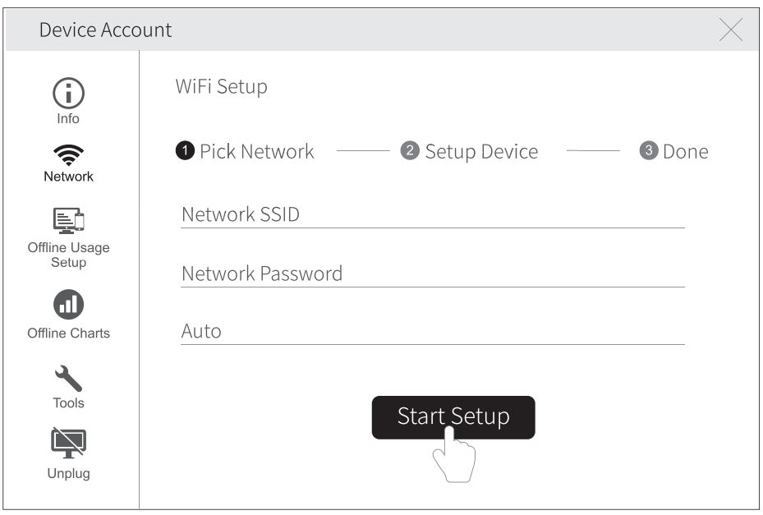The width and height of the screenshot is (763, 515).
Task: Click the Unplug label text
Action: 68,474
